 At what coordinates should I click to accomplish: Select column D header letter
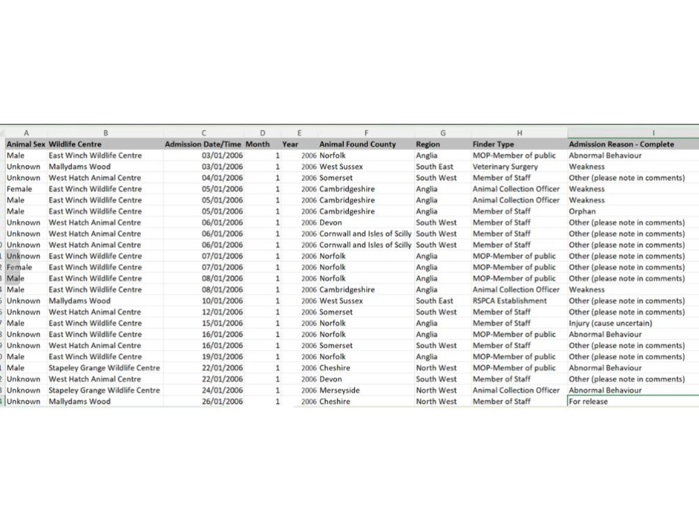click(x=263, y=133)
